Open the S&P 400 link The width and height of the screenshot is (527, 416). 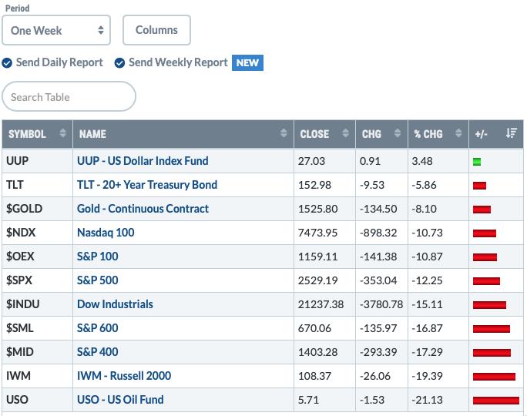click(x=98, y=352)
